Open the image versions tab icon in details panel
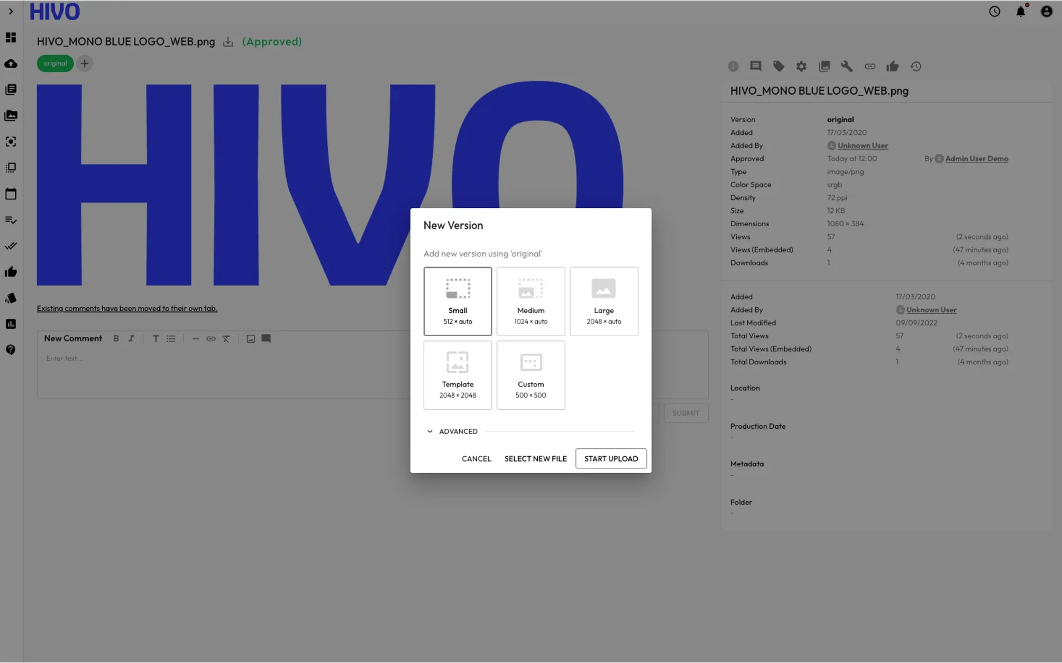 pyautogui.click(x=825, y=67)
